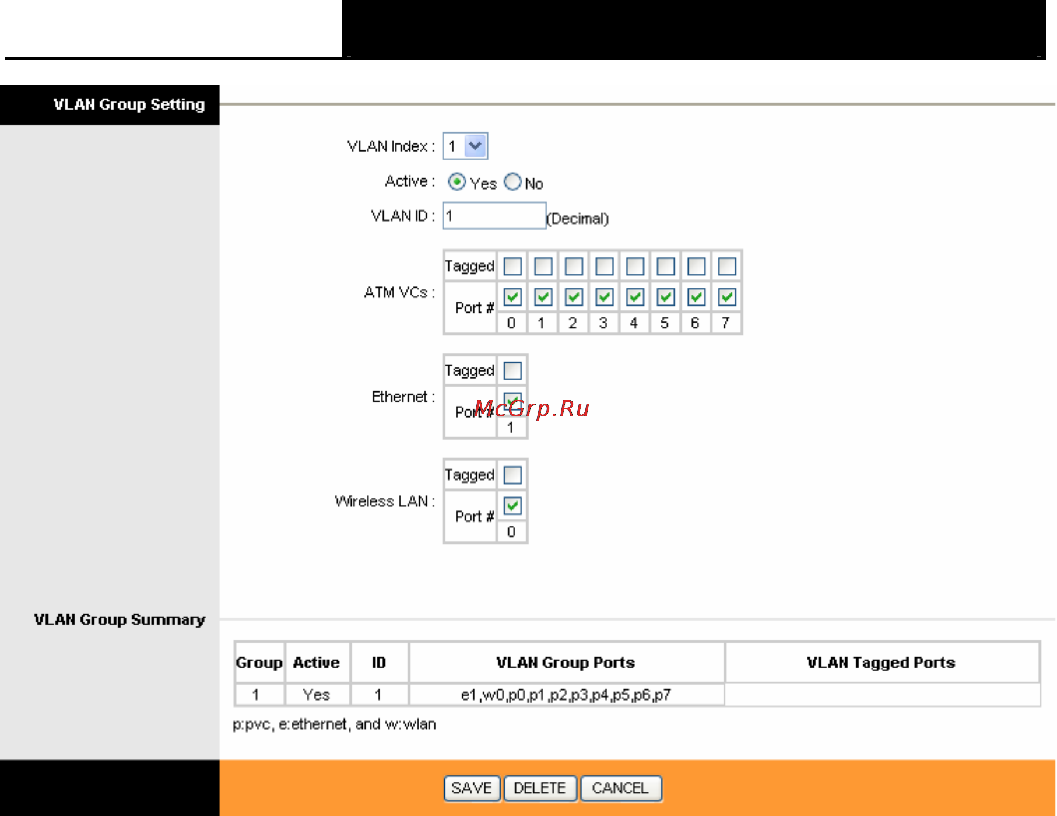Uncheck ATM VCs Port # 5 checkbox

(666, 297)
